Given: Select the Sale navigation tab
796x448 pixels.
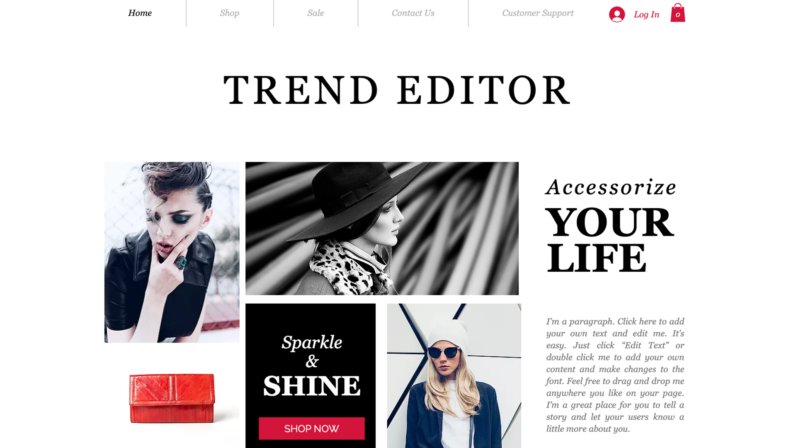Looking at the screenshot, I should click(x=315, y=13).
